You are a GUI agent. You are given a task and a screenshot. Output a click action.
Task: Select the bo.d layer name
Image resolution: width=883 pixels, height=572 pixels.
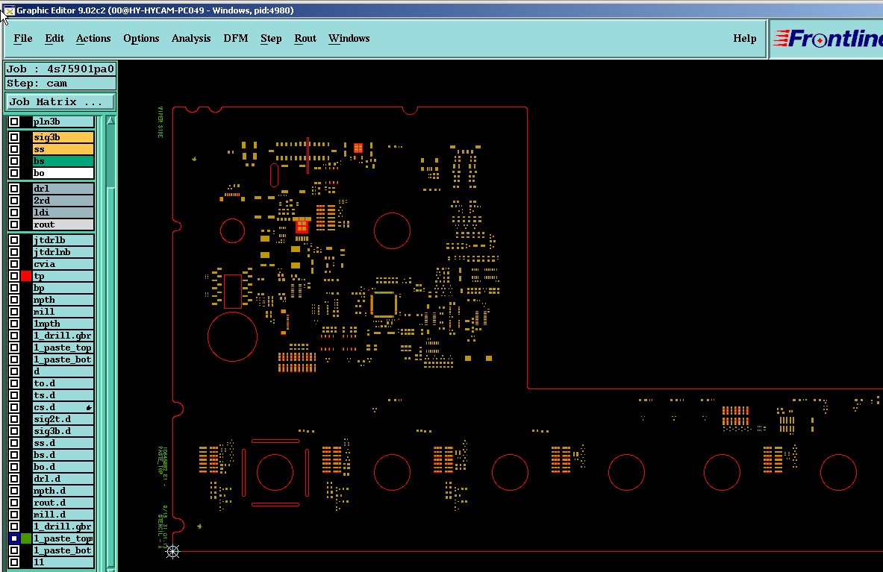tap(63, 467)
